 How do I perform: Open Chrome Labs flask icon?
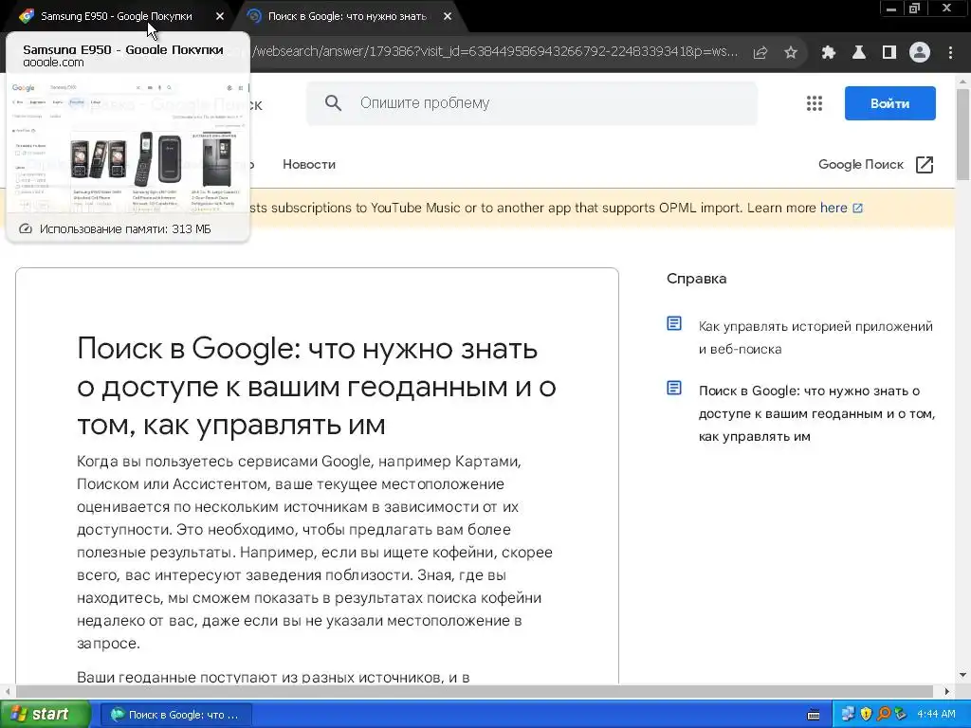[859, 53]
